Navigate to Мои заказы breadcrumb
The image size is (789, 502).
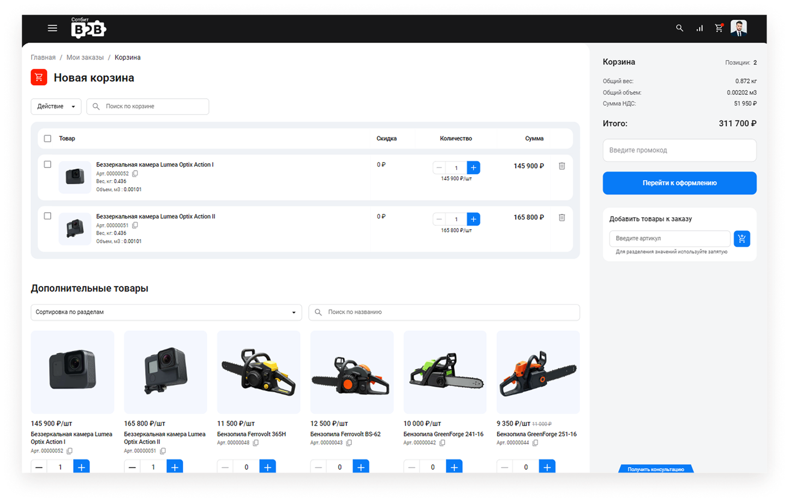coord(85,57)
